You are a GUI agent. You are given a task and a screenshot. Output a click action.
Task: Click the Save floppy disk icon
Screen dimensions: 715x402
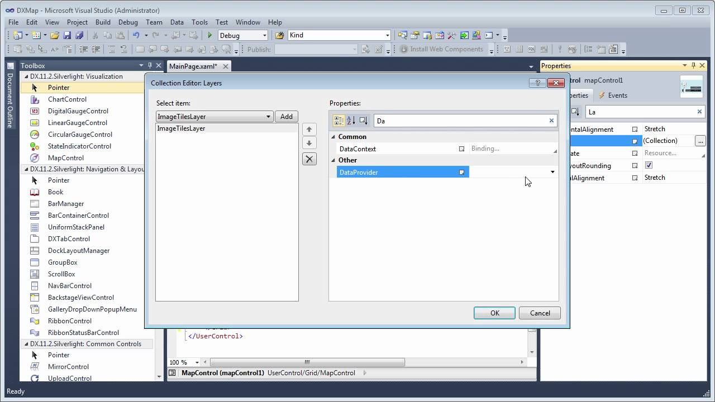click(67, 35)
